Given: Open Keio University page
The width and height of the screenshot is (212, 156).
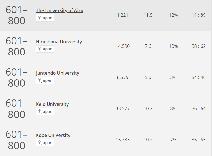Looking at the screenshot, I should click(52, 104).
